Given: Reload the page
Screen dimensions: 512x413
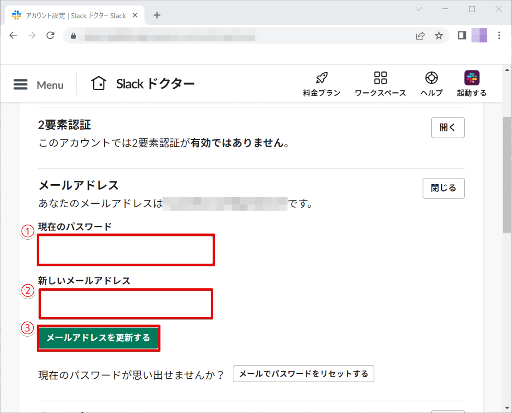Looking at the screenshot, I should [x=50, y=36].
